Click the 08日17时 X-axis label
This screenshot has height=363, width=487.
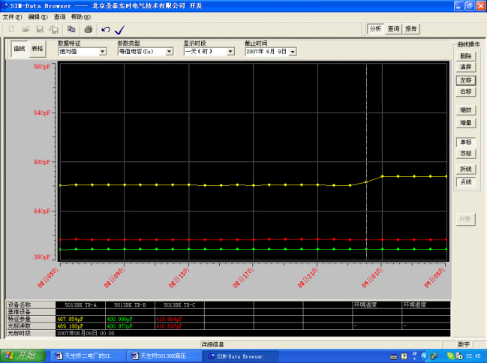point(243,277)
